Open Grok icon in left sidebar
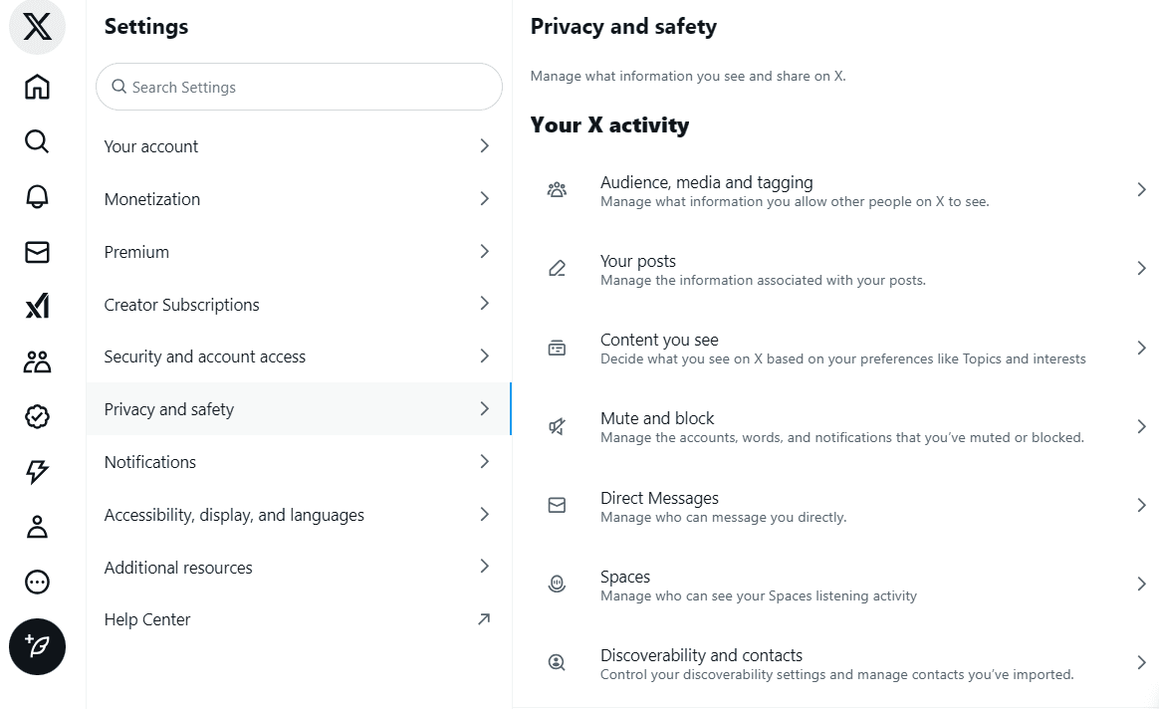This screenshot has height=709, width=1159. click(x=37, y=306)
